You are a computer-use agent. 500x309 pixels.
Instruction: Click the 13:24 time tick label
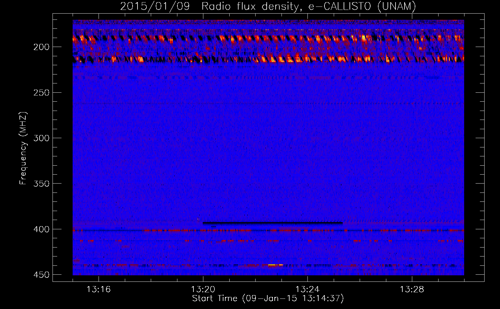(307, 290)
